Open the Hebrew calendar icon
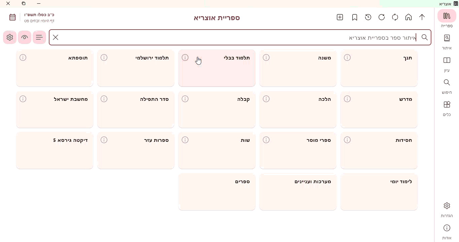 click(12, 17)
